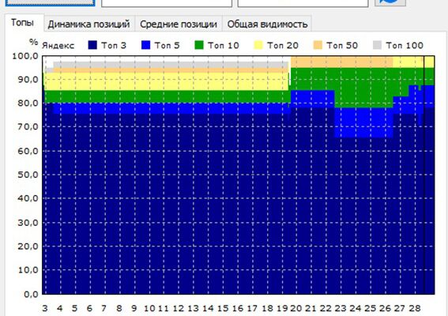This screenshot has height=316, width=448.
Task: Click the first empty input field above tabs
Action: coord(167,3)
